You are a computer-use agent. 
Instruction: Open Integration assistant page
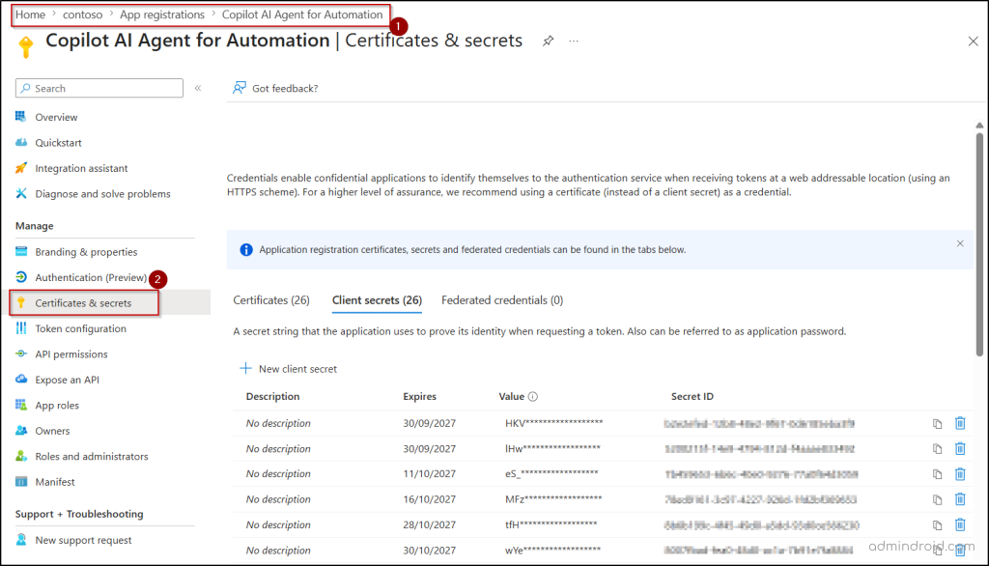coord(81,168)
